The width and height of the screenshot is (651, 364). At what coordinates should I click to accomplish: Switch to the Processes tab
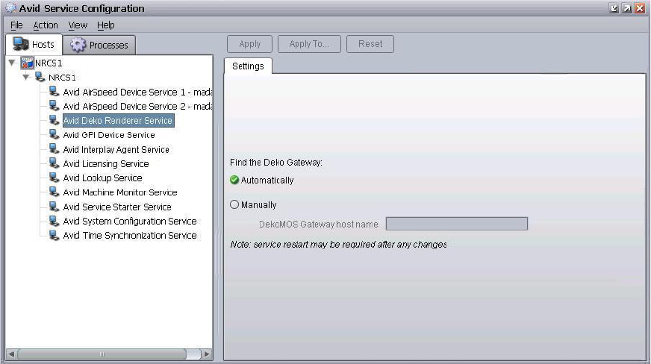(99, 45)
